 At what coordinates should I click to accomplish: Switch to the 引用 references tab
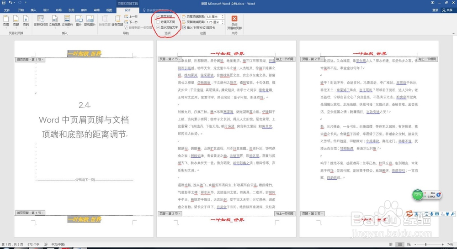pos(71,10)
